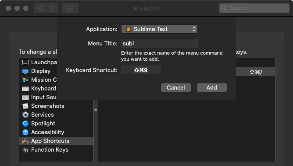293x166 pixels.
Task: Click the Mission Control icon
Action: [x=25, y=80]
